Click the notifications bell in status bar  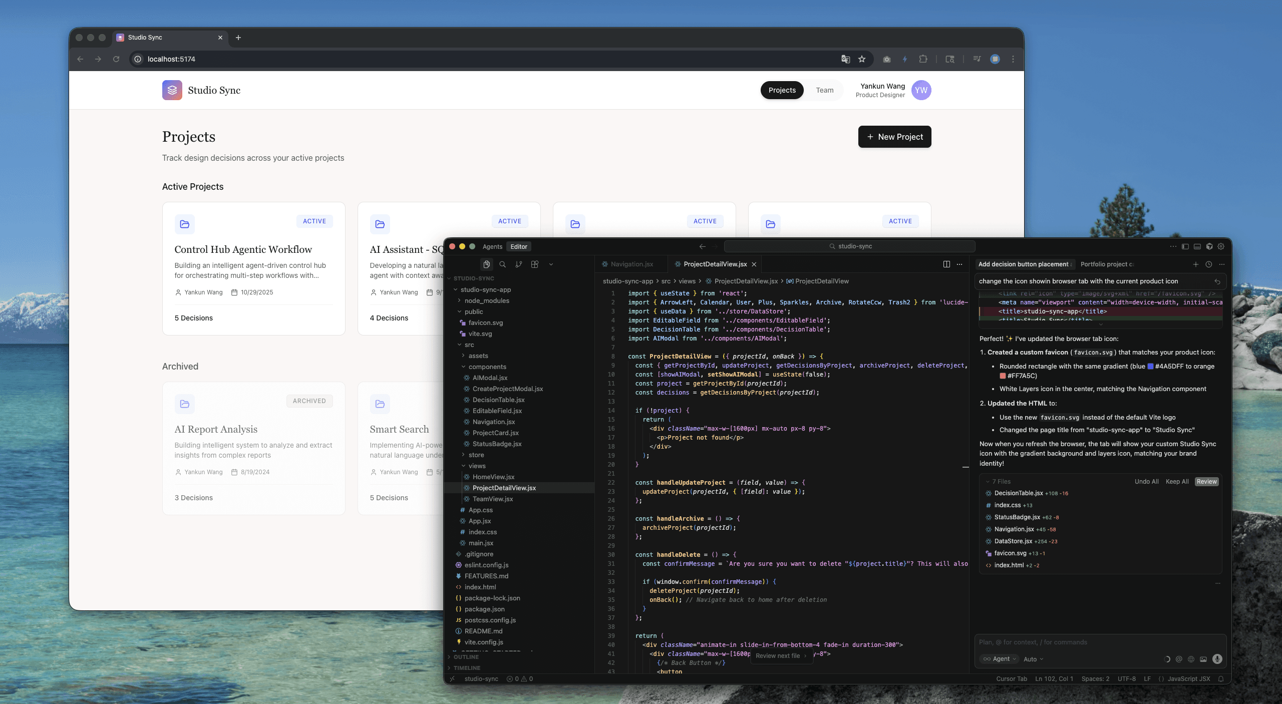[1221, 679]
